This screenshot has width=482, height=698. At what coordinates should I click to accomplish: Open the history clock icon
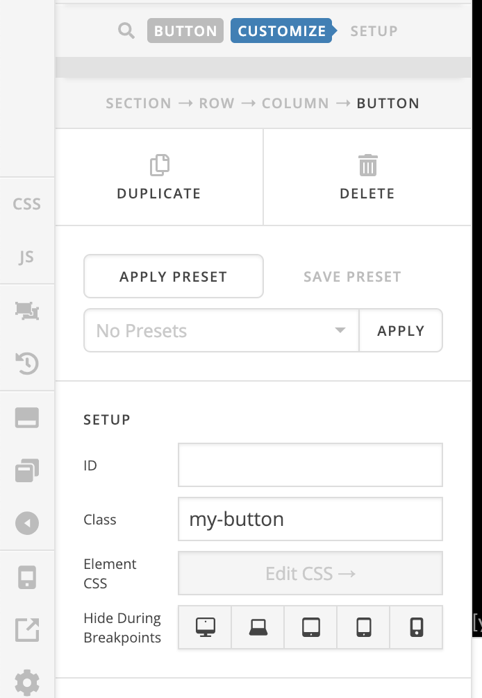pos(26,363)
